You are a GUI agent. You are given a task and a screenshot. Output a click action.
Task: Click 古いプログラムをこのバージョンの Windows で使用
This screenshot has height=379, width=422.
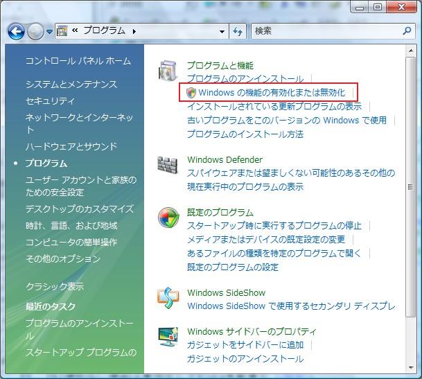pos(287,121)
